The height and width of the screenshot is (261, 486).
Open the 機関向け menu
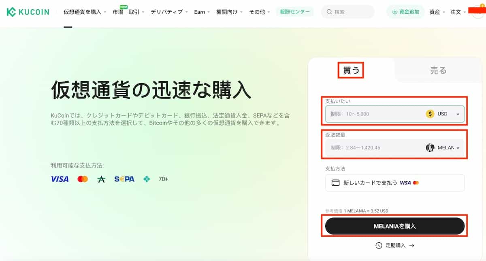click(x=230, y=12)
